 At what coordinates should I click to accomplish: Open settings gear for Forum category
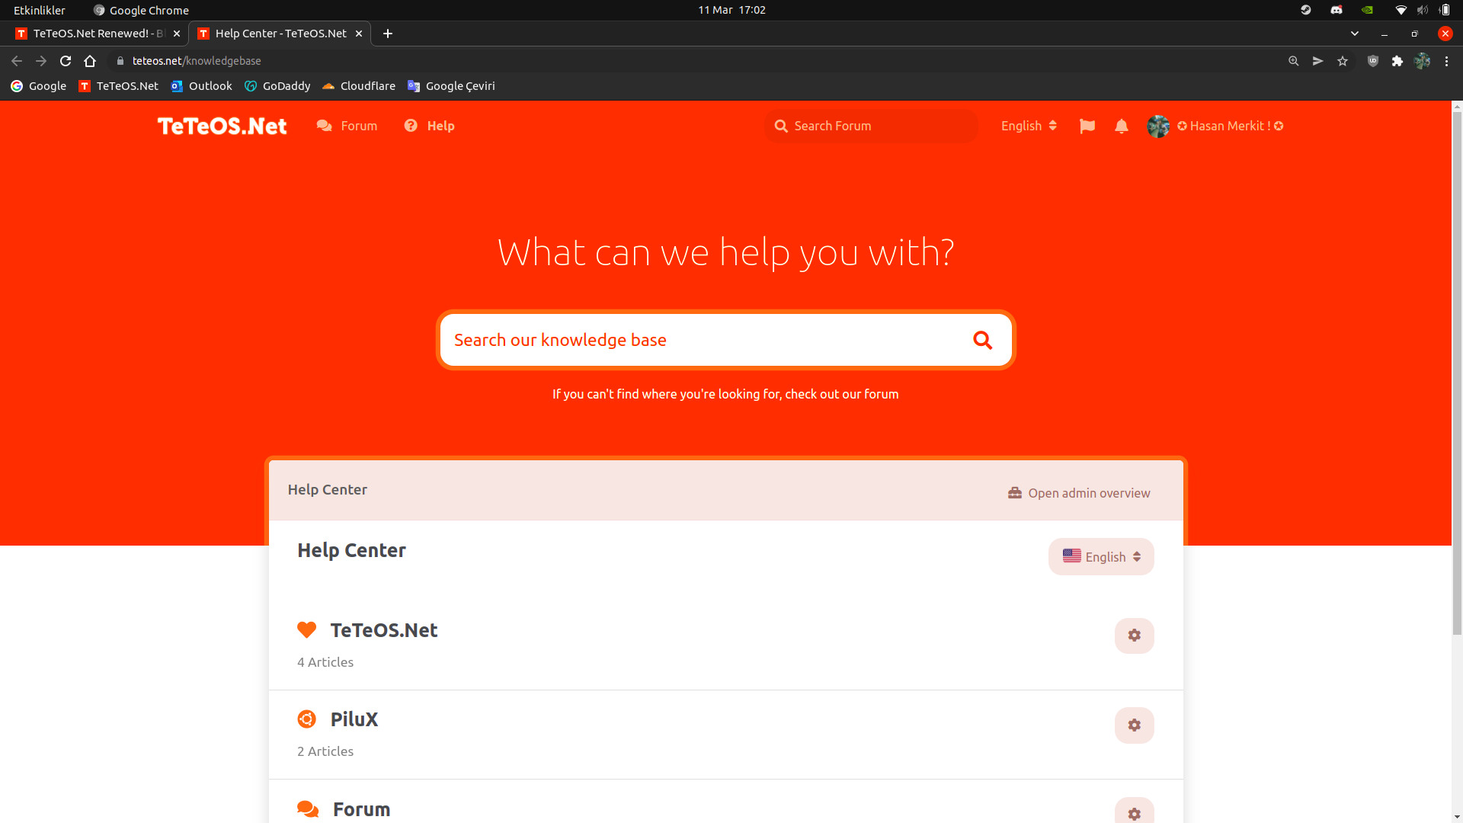[1134, 812]
